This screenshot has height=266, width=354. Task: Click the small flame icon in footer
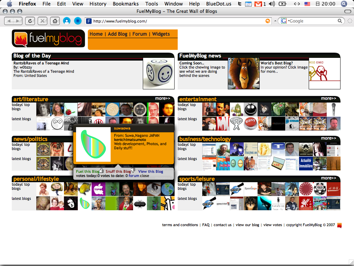click(339, 225)
